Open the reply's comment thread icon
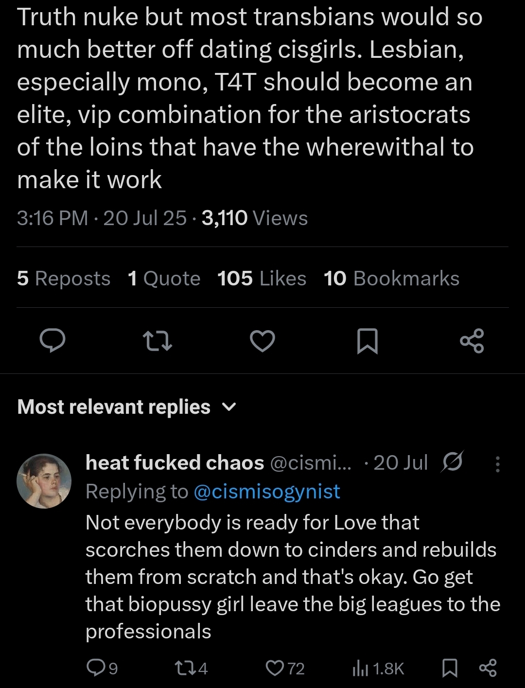This screenshot has height=688, width=525. point(95,668)
